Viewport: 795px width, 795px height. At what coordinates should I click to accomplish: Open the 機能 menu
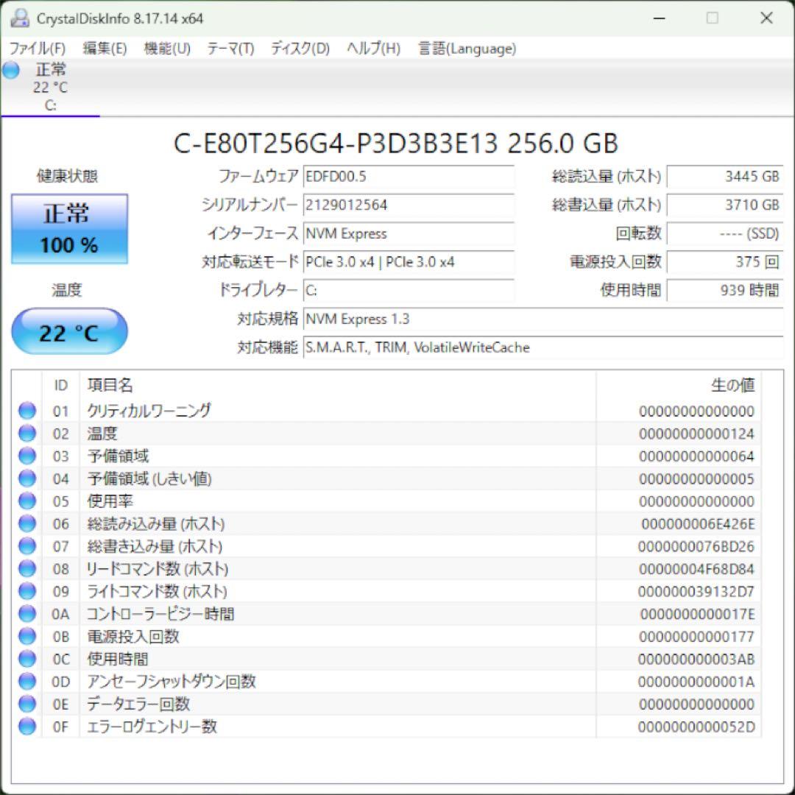click(x=165, y=49)
